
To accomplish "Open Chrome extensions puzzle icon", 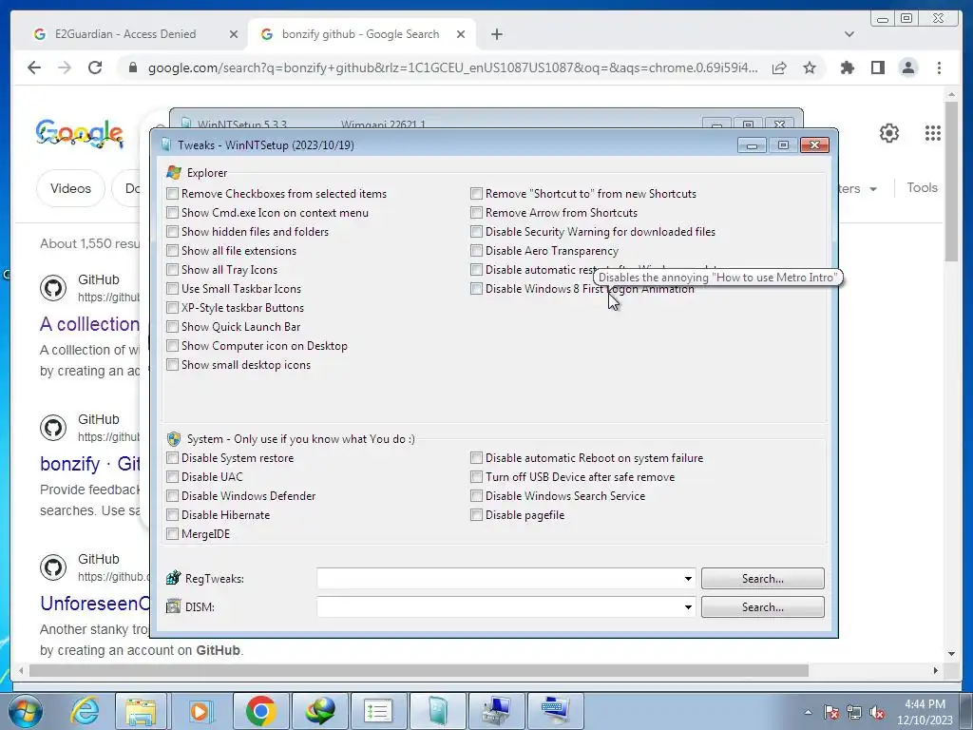I will (x=847, y=67).
